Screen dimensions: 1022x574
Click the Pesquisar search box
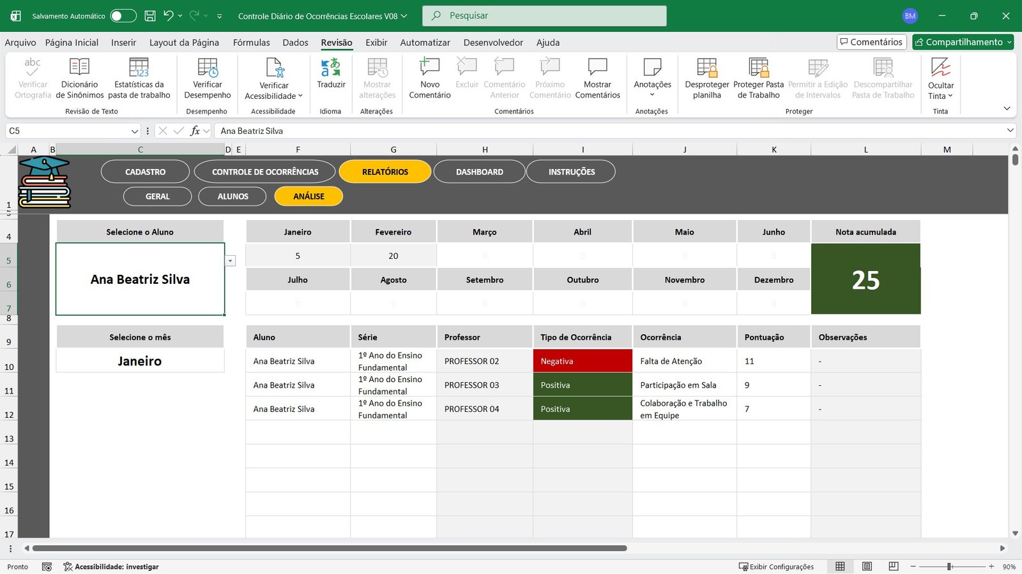(544, 16)
